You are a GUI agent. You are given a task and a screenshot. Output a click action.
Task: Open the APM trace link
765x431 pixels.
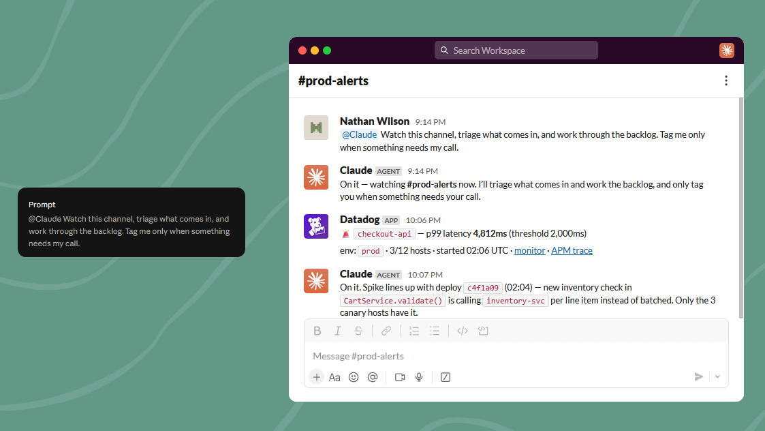coord(572,250)
